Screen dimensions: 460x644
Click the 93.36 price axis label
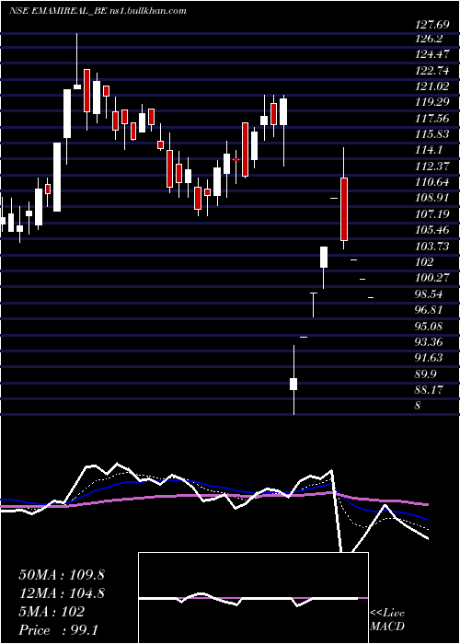click(430, 341)
